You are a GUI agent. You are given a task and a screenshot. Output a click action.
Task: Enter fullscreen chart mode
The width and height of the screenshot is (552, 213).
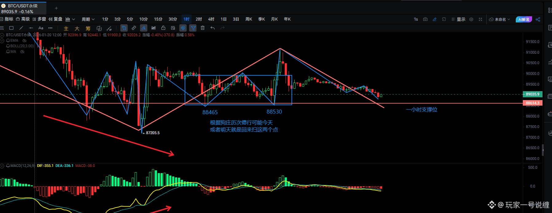click(x=480, y=19)
